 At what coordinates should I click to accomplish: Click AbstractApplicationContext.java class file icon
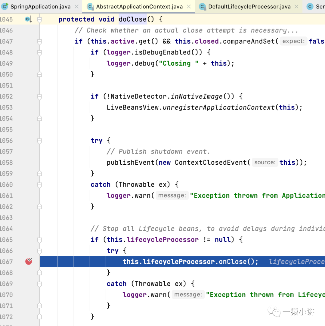click(90, 7)
